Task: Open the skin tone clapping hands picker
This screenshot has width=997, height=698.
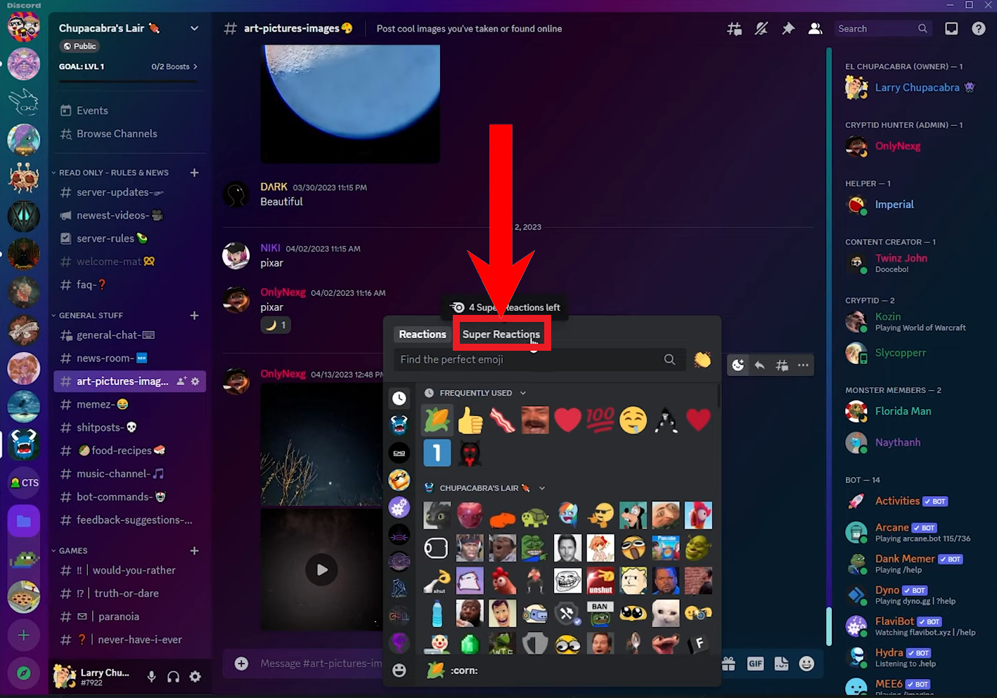Action: pyautogui.click(x=702, y=360)
